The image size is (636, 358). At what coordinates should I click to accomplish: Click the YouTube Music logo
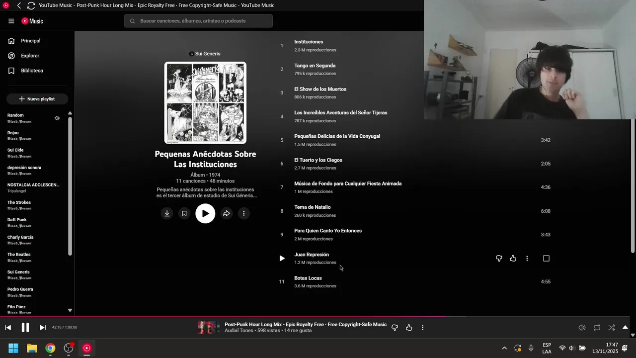pos(32,21)
